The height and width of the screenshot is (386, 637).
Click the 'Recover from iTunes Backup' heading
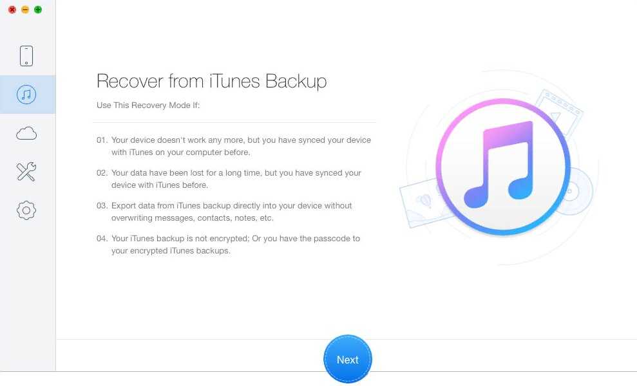pos(212,81)
